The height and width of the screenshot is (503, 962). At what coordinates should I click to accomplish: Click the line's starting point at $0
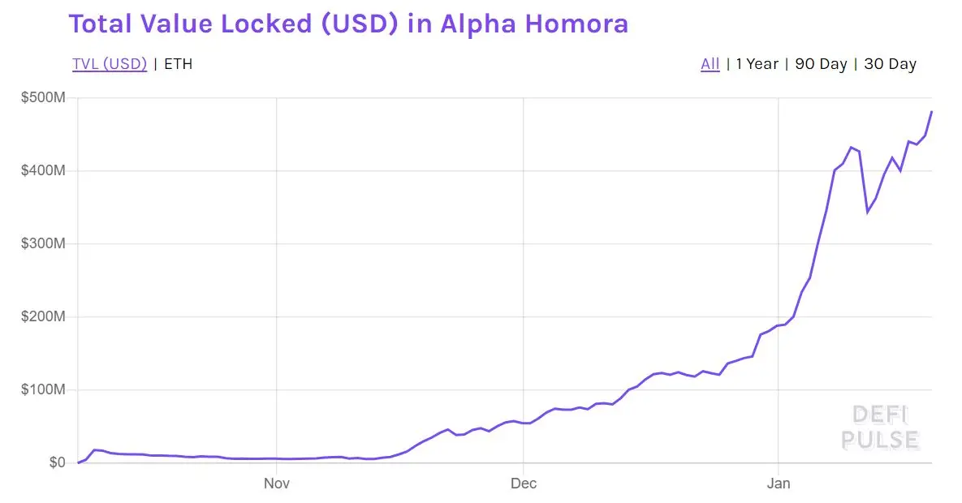coord(79,462)
